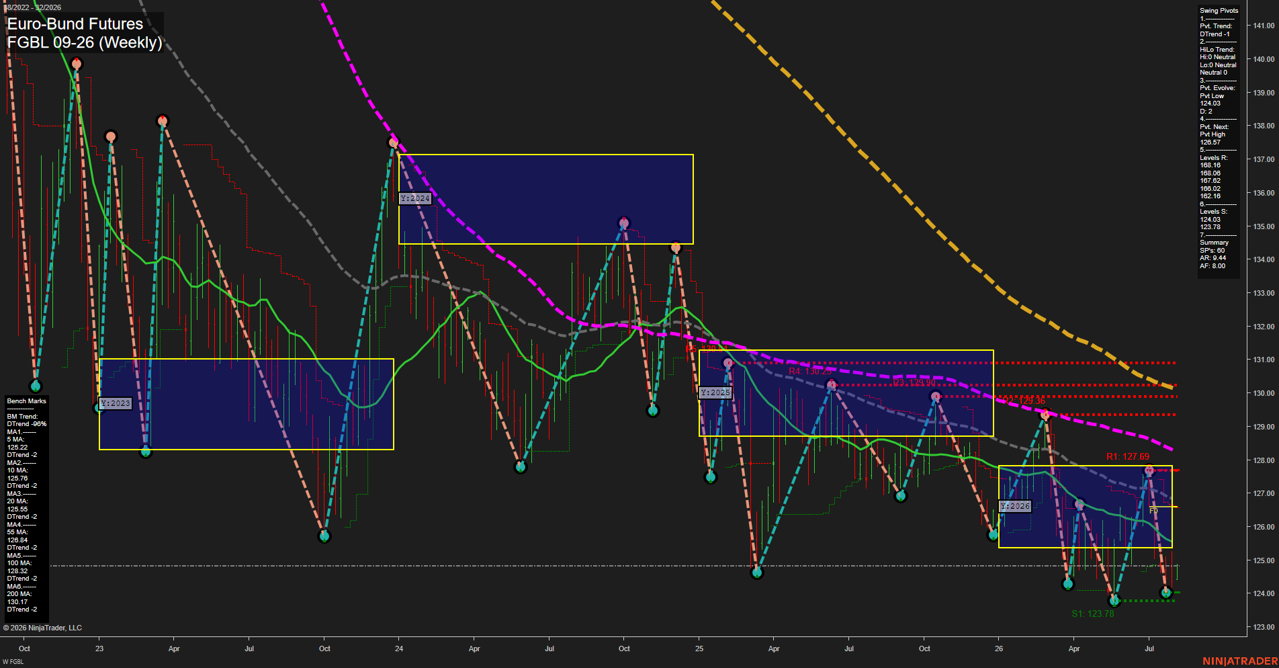This screenshot has width=1279, height=668.
Task: Click the NINJATRADER logo bottom right
Action: 1240,661
